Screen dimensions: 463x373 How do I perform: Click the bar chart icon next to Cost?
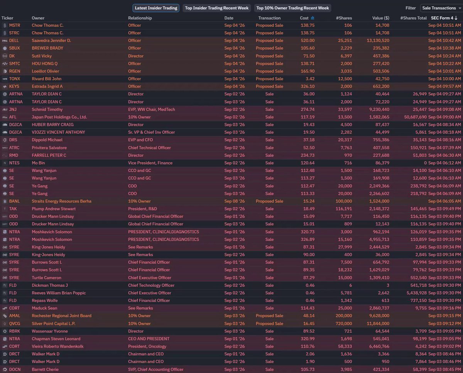pos(313,18)
